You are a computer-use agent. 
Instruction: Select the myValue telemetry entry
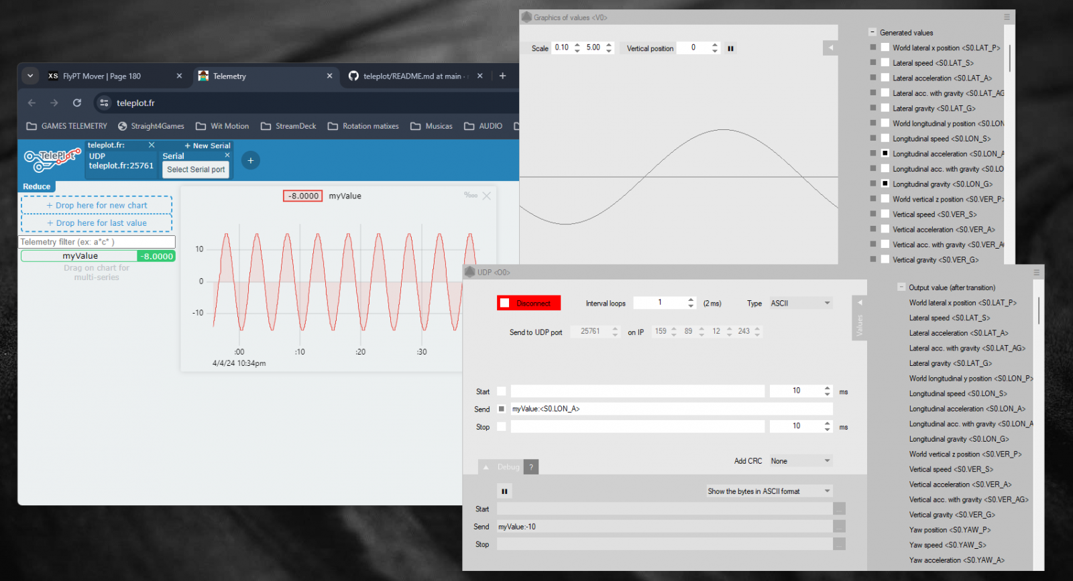point(98,256)
